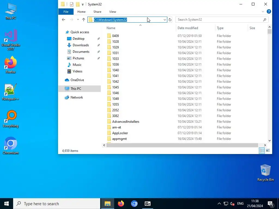Click the Properties quick access toolbar icon
The width and height of the screenshot is (279, 209).
pos(72,4)
